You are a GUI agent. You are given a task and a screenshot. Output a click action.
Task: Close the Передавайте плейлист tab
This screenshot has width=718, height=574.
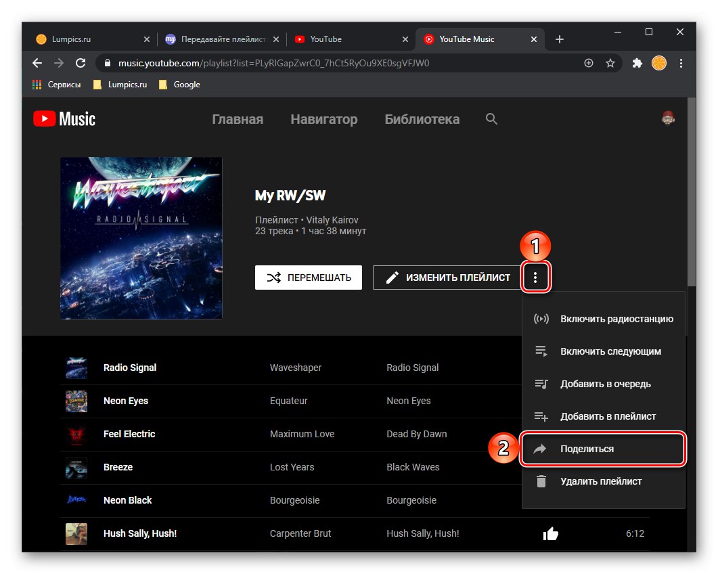276,39
